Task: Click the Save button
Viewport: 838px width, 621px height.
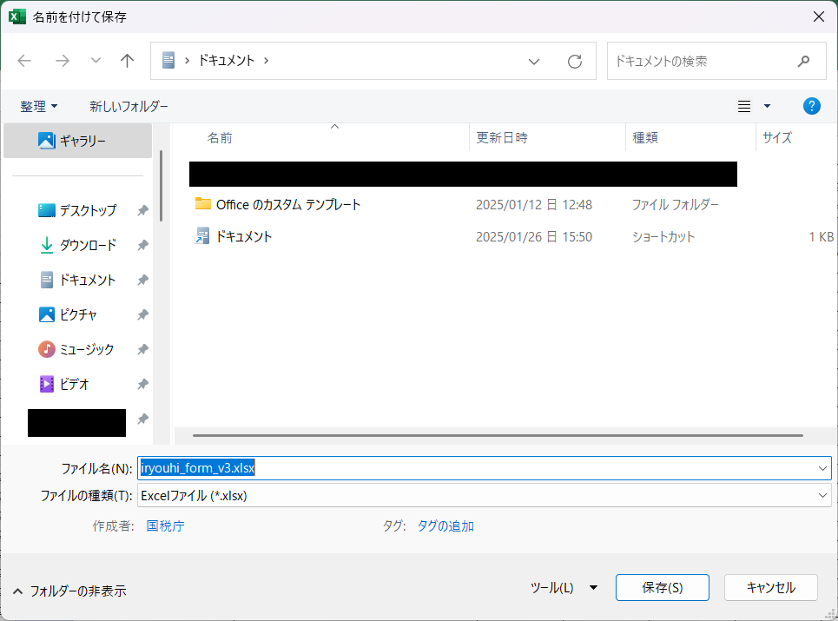Action: 662,587
